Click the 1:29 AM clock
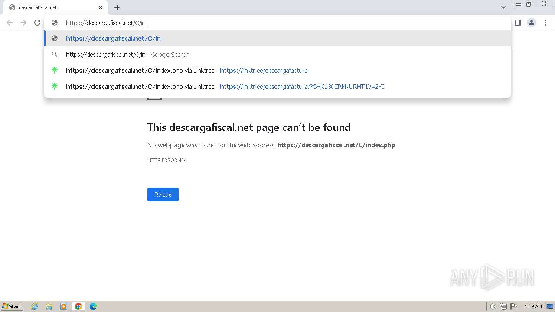Image resolution: width=555 pixels, height=312 pixels. pyautogui.click(x=533, y=306)
